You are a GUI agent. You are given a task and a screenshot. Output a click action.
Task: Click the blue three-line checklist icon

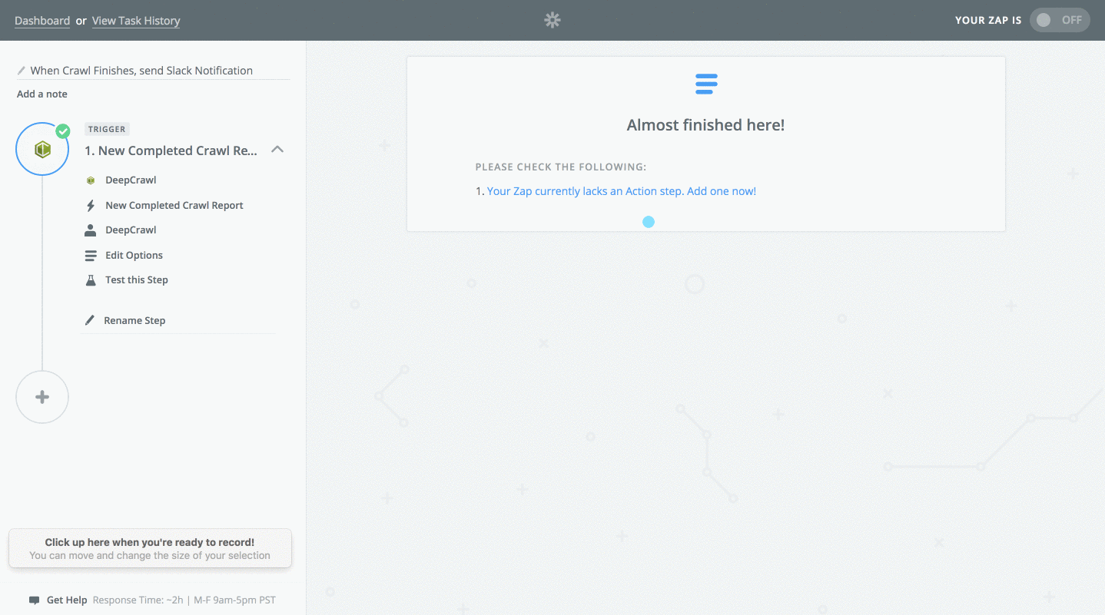(706, 84)
